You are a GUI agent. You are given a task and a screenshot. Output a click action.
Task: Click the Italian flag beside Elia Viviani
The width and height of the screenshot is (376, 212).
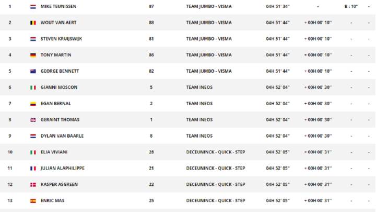point(33,152)
